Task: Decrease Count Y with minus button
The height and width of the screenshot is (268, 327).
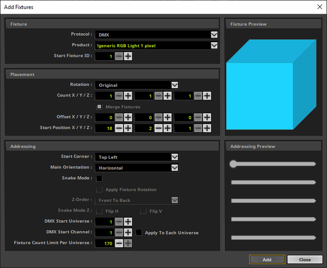Action: (158, 96)
